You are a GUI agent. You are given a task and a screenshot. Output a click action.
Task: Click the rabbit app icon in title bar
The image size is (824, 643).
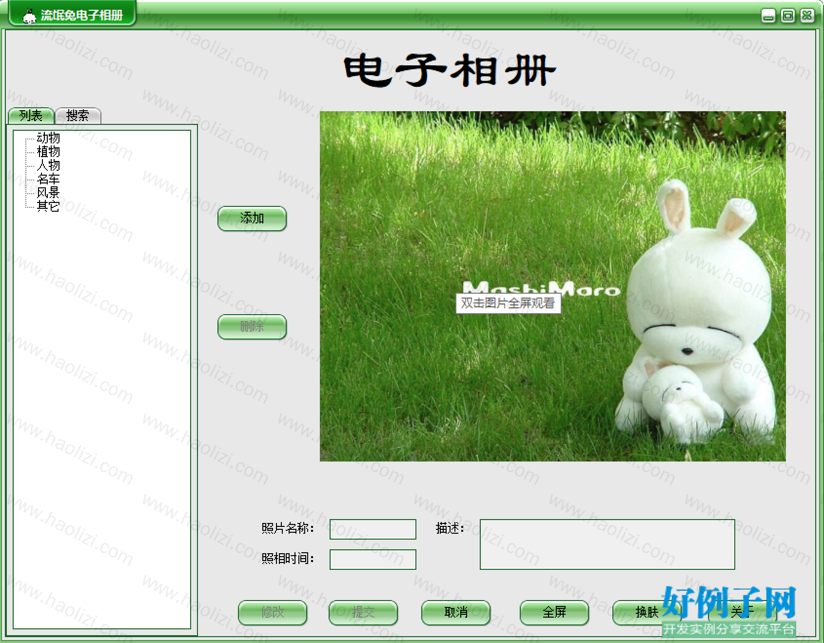click(29, 16)
